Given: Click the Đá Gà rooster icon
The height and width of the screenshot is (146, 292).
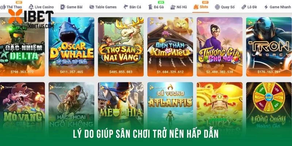Looking at the screenshot, I should coord(150,7).
